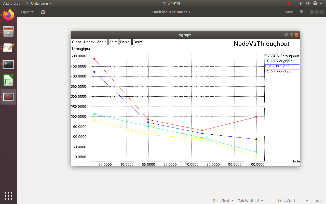Image resolution: width=326 pixels, height=204 pixels.
Task: Click the Hdcpy hardcopy button
Action: 89,42
